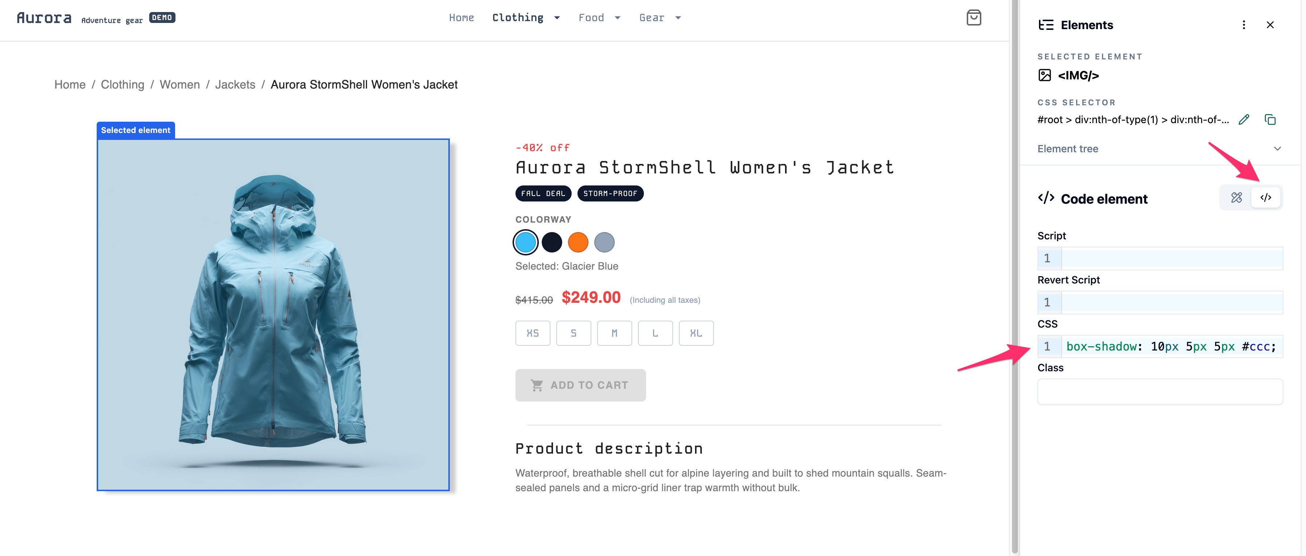This screenshot has width=1306, height=556.
Task: Edit the CSS selector with the pencil icon
Action: [x=1244, y=120]
